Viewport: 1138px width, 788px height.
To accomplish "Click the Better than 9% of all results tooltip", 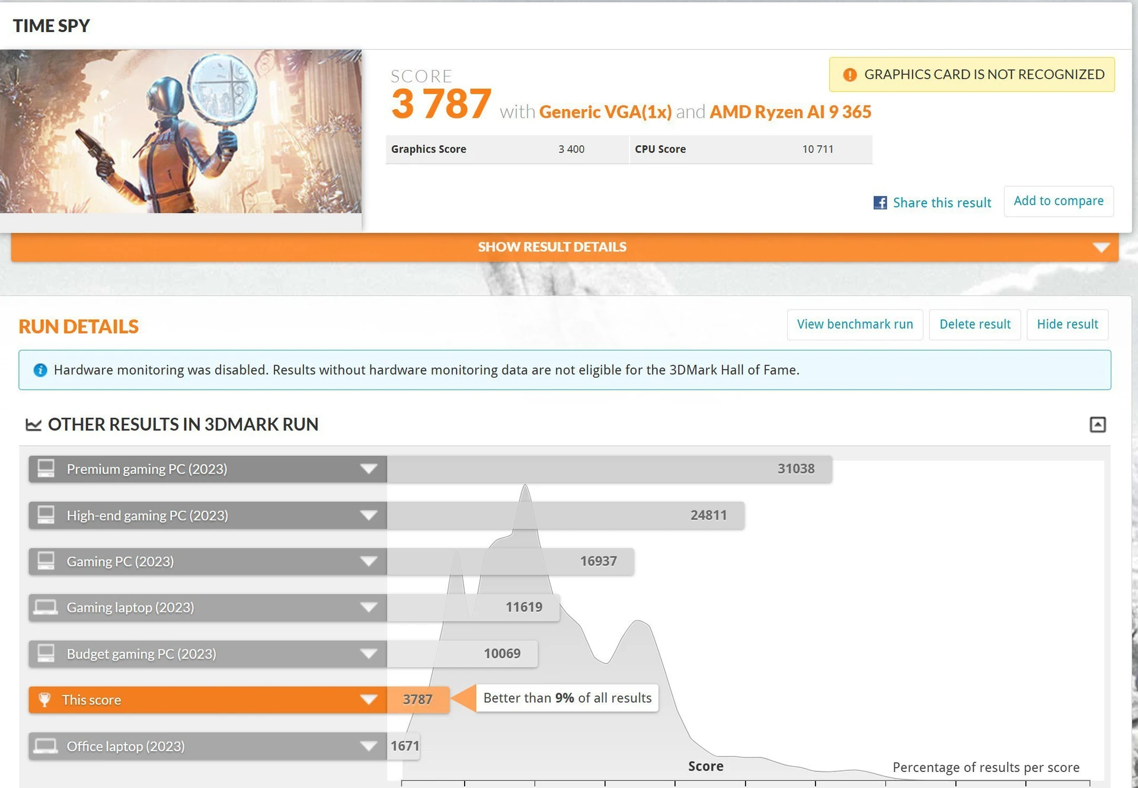I will [x=567, y=698].
